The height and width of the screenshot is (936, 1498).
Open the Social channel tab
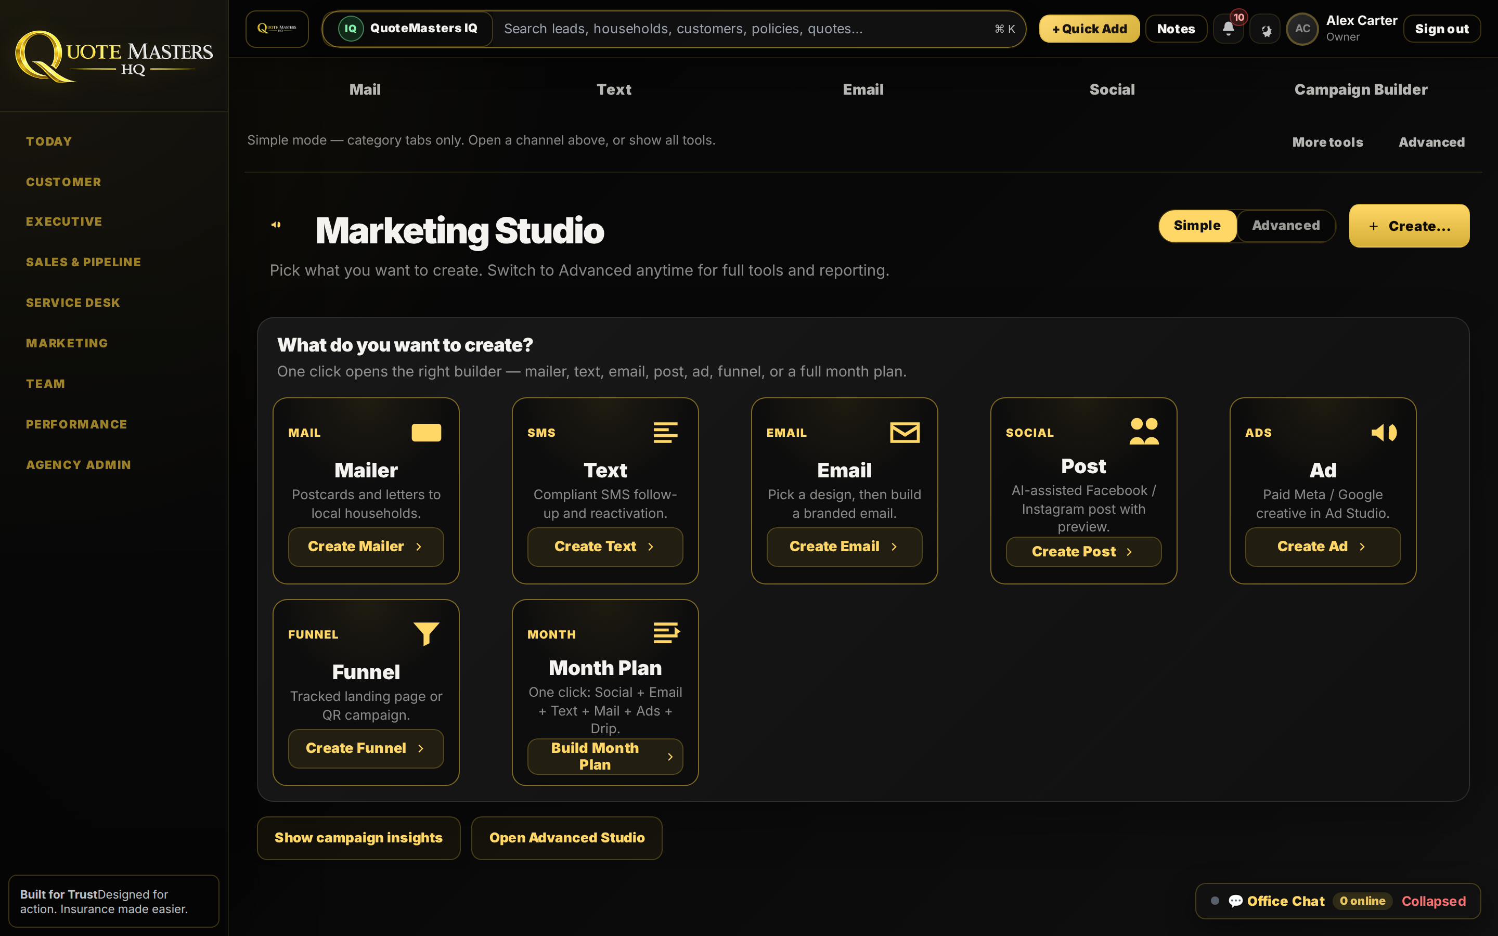(x=1112, y=90)
